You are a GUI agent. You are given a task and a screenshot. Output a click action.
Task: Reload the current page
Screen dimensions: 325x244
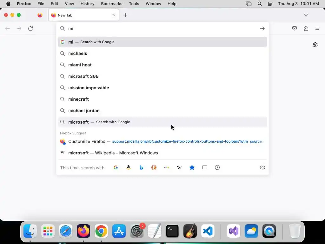30,28
